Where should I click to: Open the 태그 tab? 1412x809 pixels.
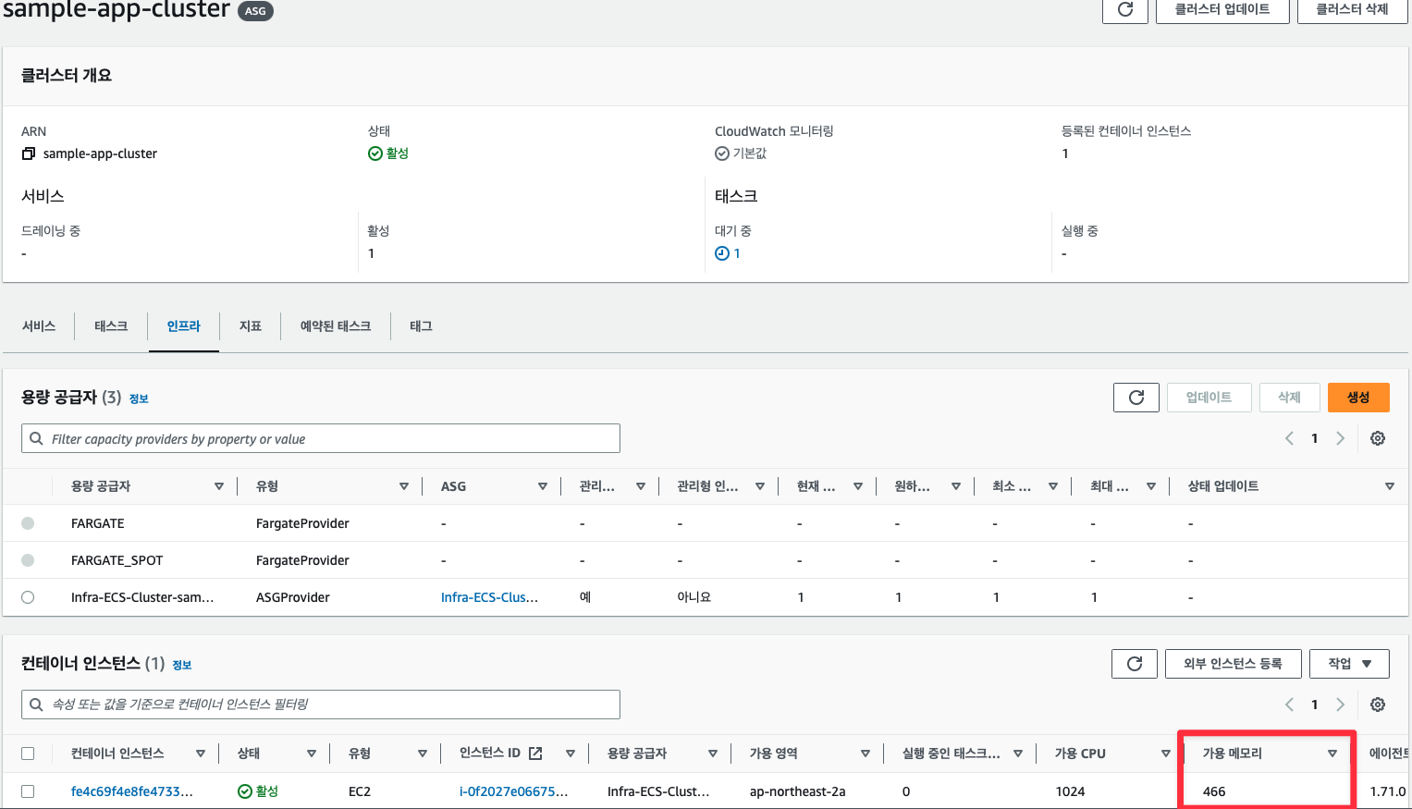[x=421, y=326]
